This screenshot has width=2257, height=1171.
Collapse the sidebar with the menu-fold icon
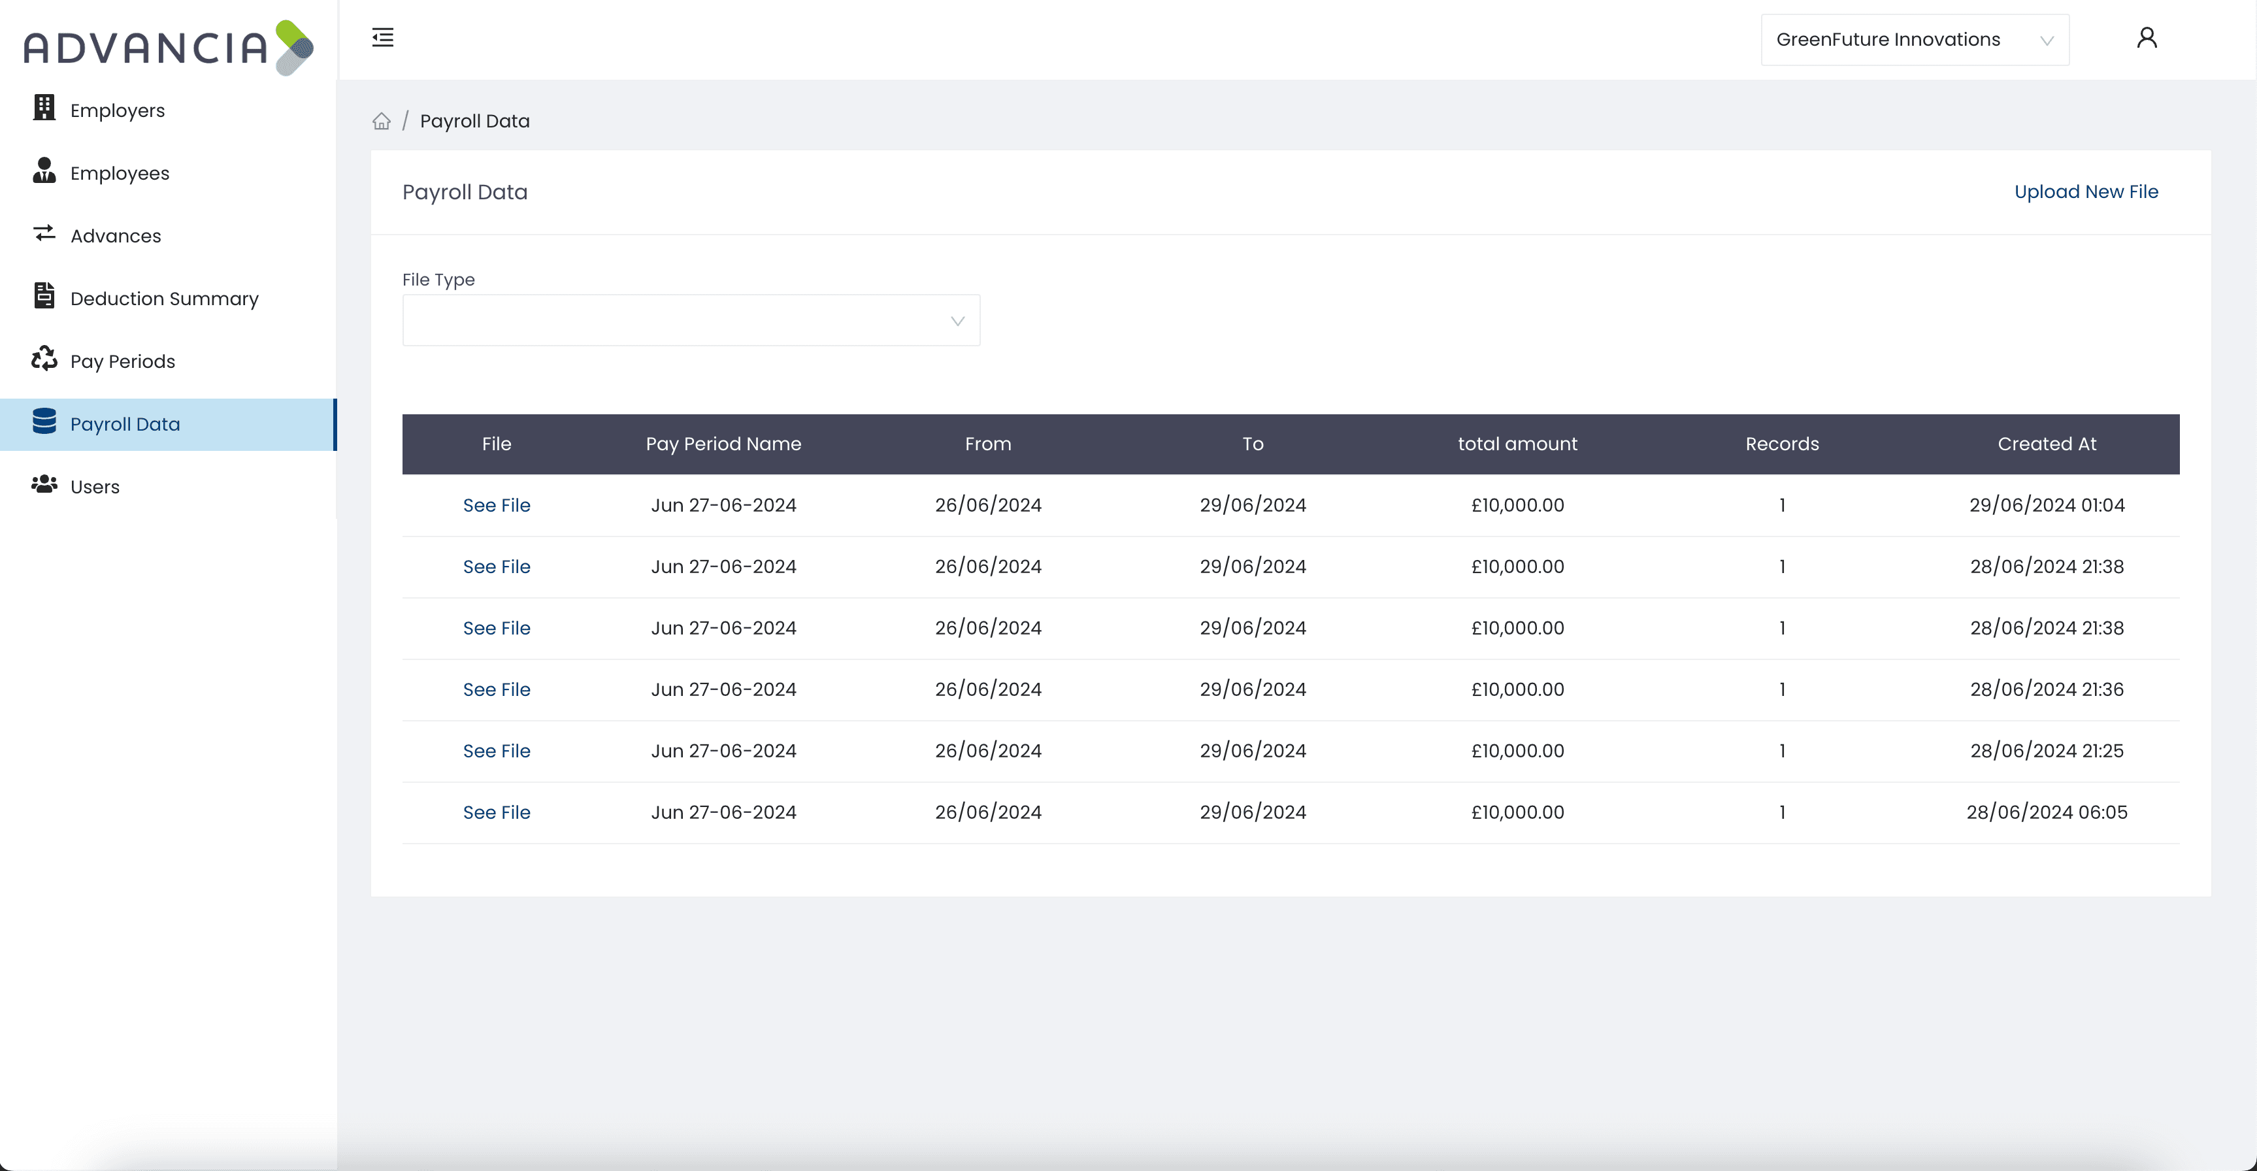(383, 38)
